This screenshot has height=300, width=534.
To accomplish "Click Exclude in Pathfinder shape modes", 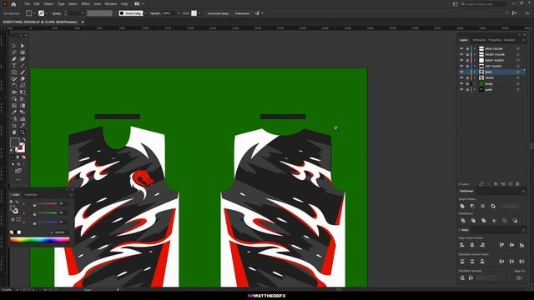I will point(493,206).
